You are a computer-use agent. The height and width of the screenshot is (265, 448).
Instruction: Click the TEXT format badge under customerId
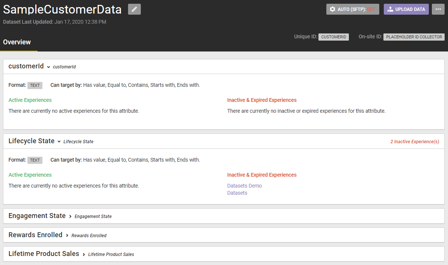click(35, 85)
